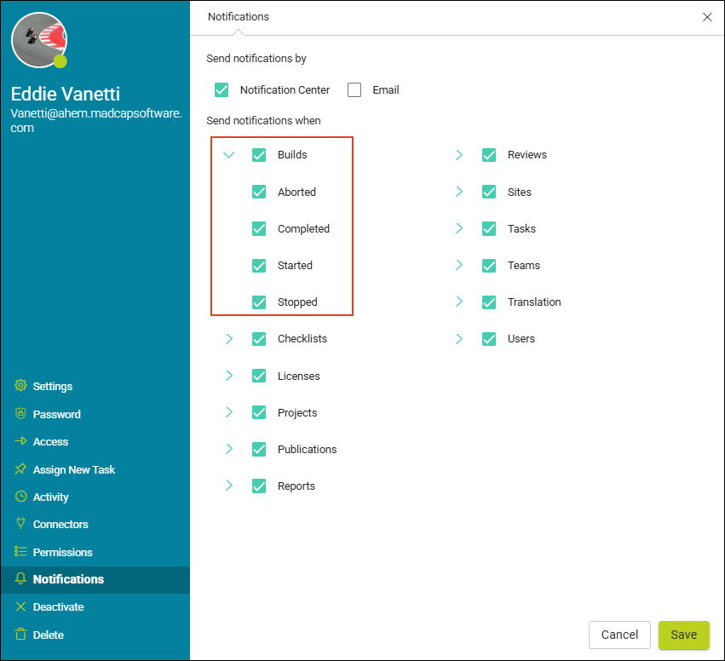Image resolution: width=725 pixels, height=661 pixels.
Task: Select the Notifications tab header
Action: pos(239,16)
